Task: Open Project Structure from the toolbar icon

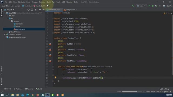Action: pyautogui.click(x=164, y=6)
